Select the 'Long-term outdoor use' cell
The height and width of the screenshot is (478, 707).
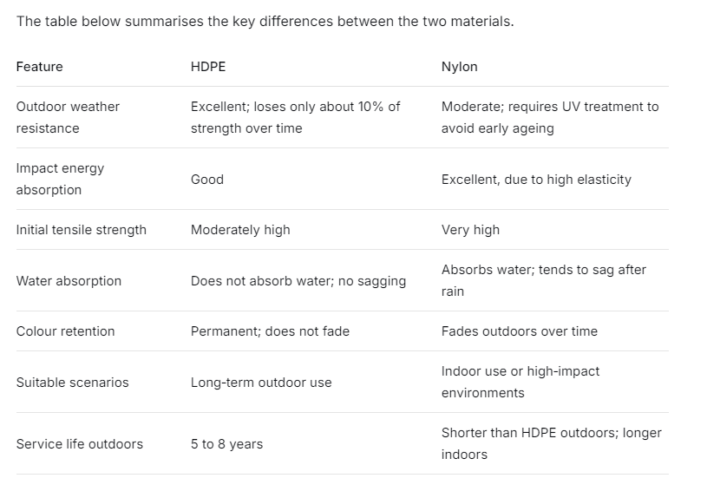click(x=261, y=383)
